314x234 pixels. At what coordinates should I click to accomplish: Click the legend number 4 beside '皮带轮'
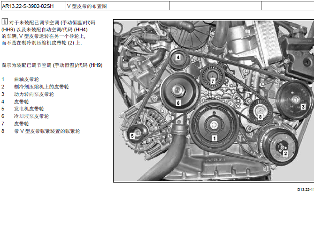(x=3, y=102)
